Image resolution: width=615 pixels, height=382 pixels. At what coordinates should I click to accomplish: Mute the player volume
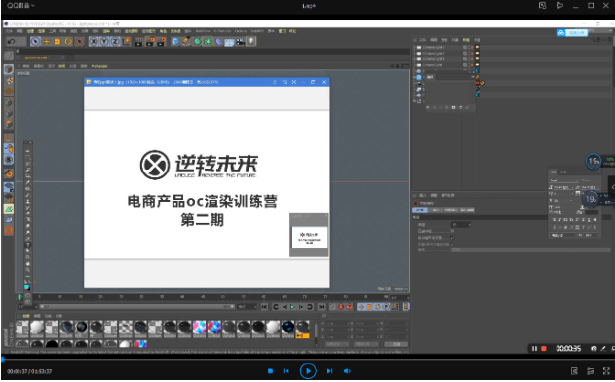347,371
